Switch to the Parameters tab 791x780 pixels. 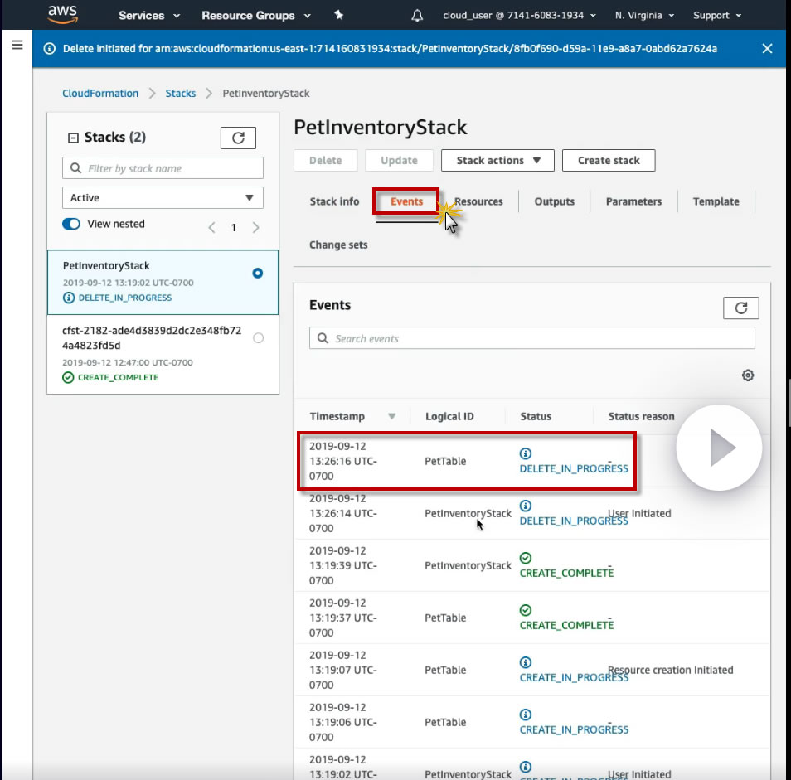[x=633, y=201]
